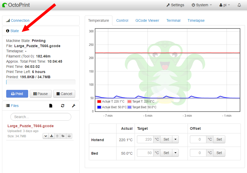Pause the current print job
Image resolution: width=247 pixels, height=173 pixels.
coord(41,94)
